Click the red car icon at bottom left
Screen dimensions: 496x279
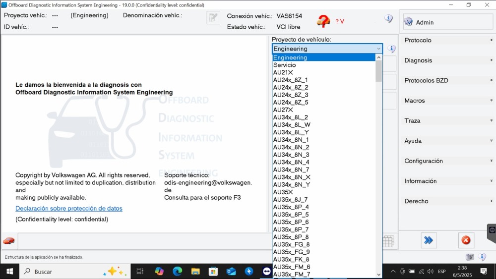[x=9, y=241]
